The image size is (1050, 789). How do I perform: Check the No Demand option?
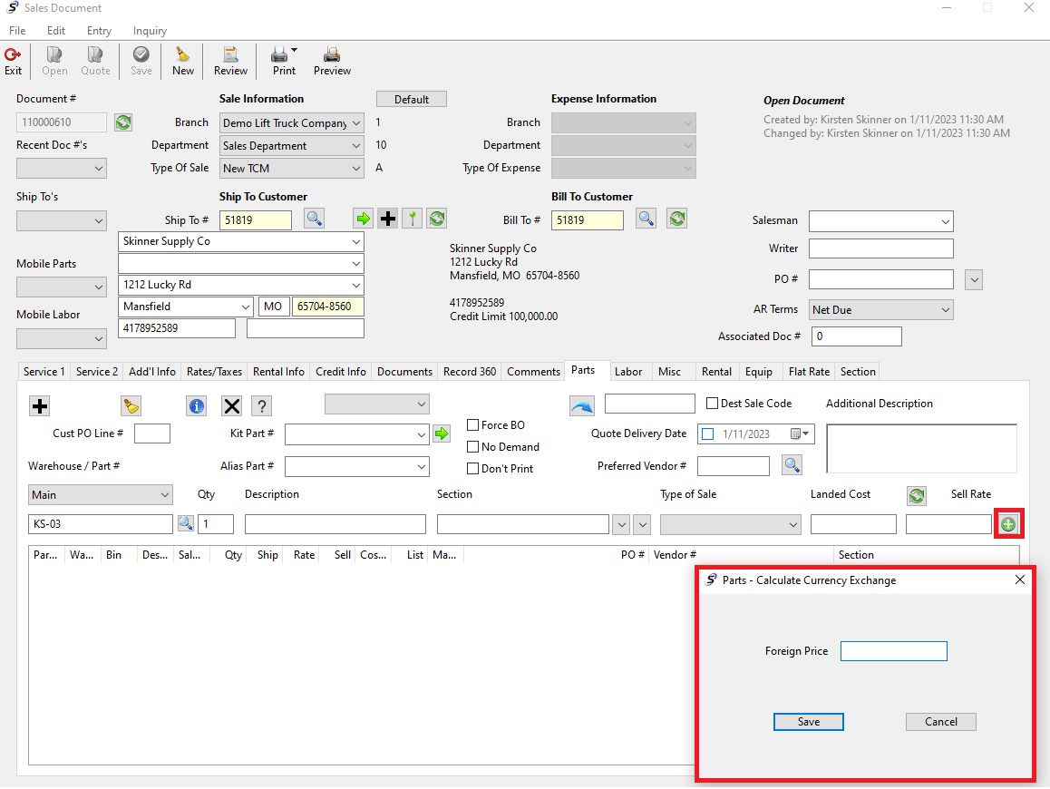[x=472, y=446]
